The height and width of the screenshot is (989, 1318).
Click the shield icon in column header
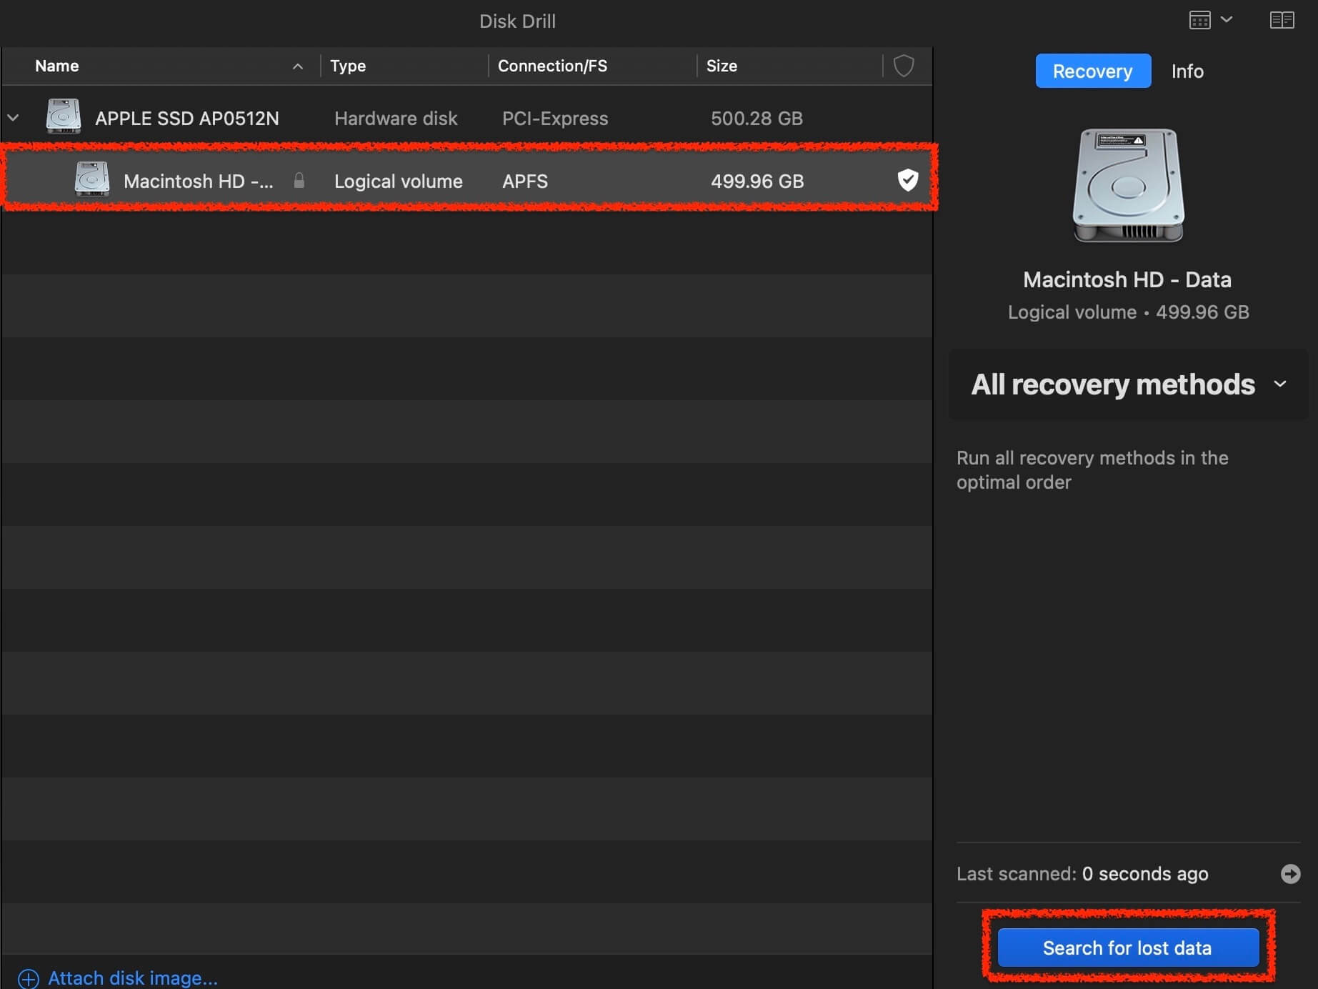tap(904, 66)
